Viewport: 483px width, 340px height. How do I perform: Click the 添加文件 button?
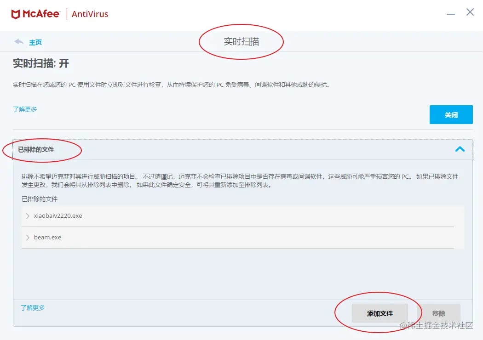click(380, 313)
